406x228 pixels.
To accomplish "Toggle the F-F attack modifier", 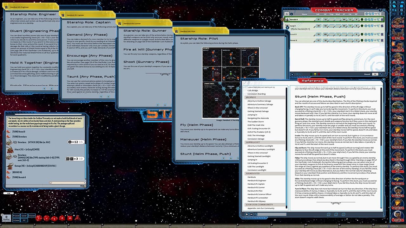I will click(x=24, y=220).
